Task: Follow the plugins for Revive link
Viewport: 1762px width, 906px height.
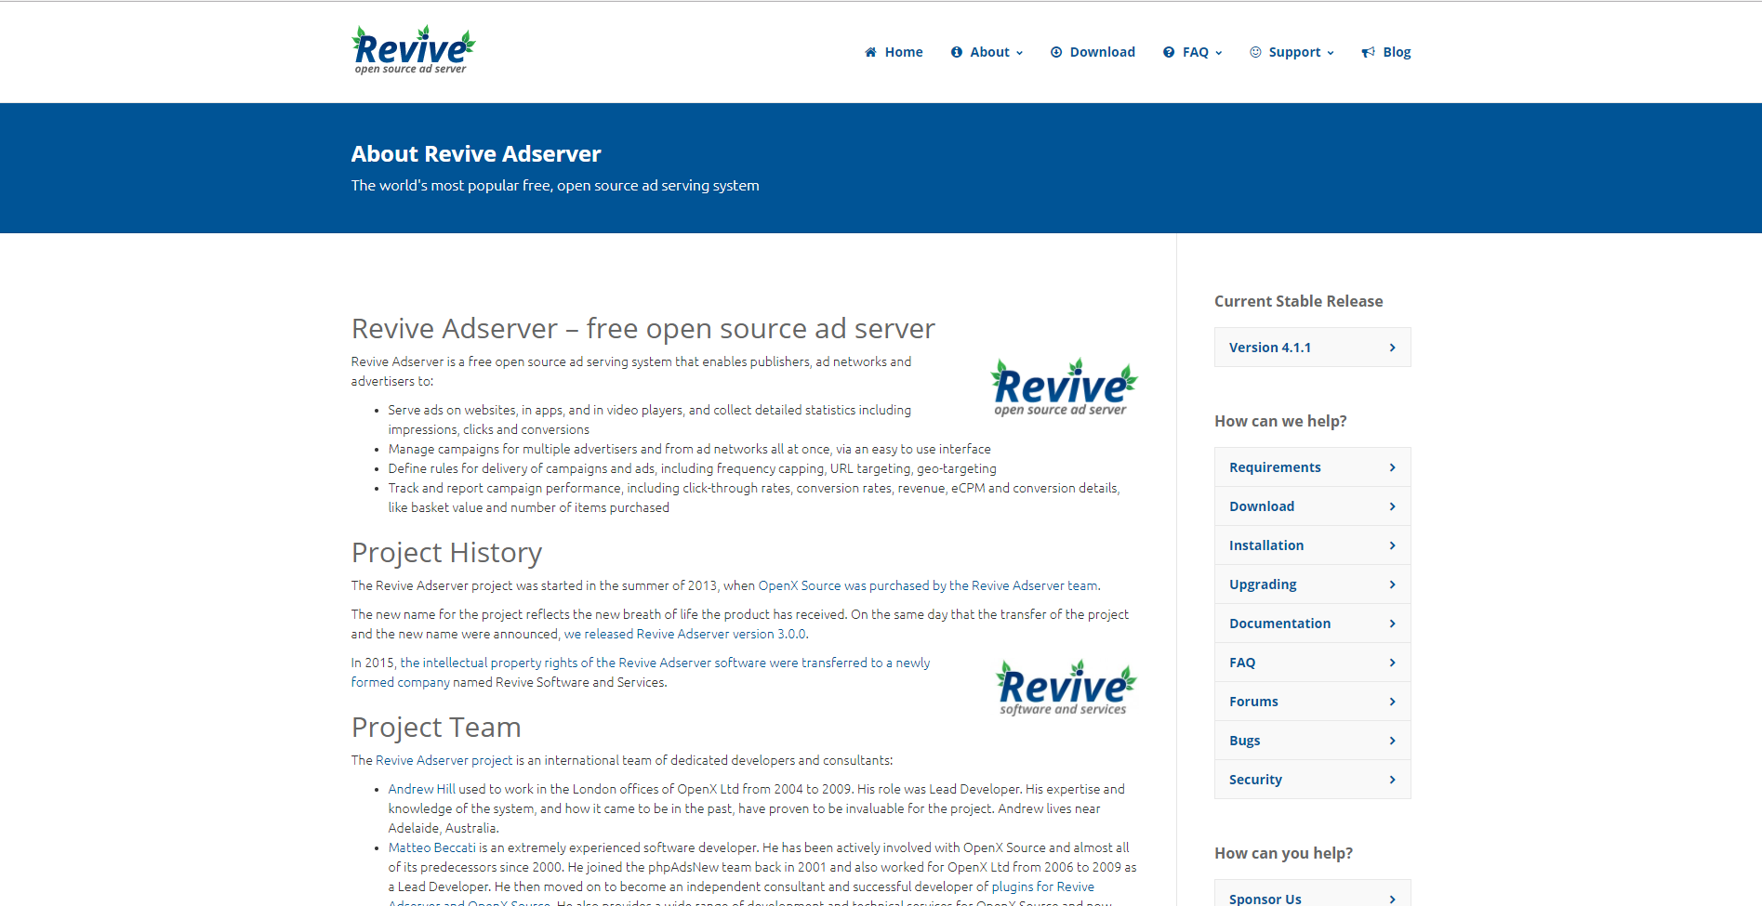Action: tap(1042, 886)
